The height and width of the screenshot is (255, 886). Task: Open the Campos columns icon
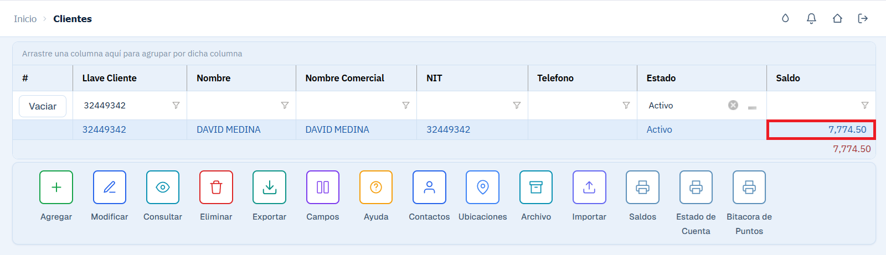coord(323,188)
